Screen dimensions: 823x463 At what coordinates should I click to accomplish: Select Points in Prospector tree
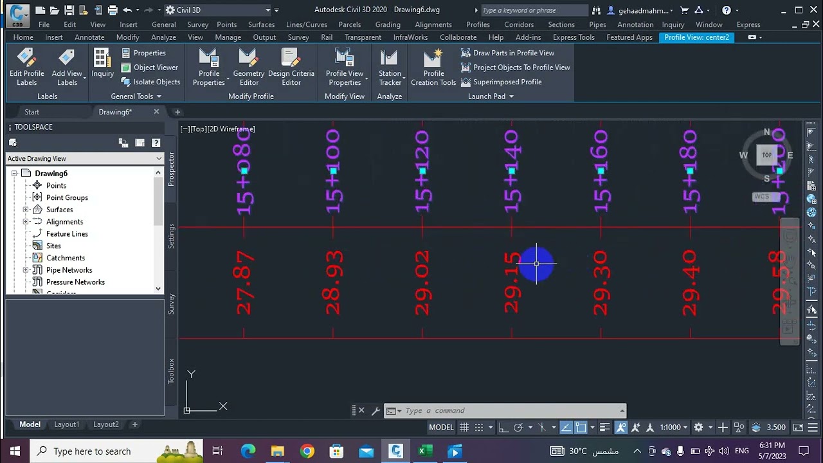coord(56,186)
